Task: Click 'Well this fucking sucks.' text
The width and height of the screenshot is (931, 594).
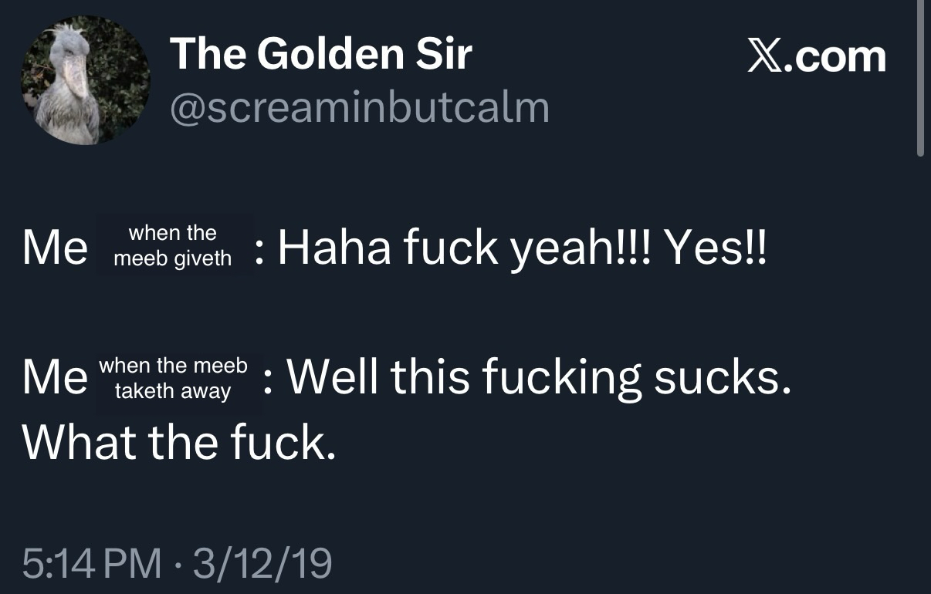Action: pos(540,378)
